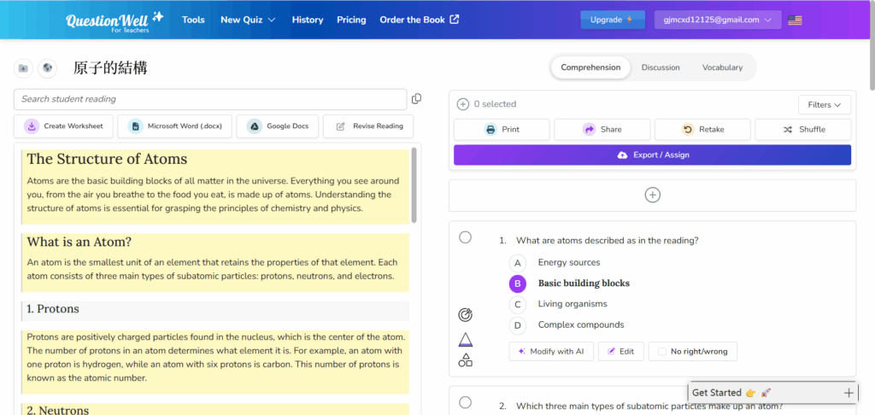Screen dimensions: 875x415
Task: Click the triangle icon beside question 1
Action: [465, 340]
